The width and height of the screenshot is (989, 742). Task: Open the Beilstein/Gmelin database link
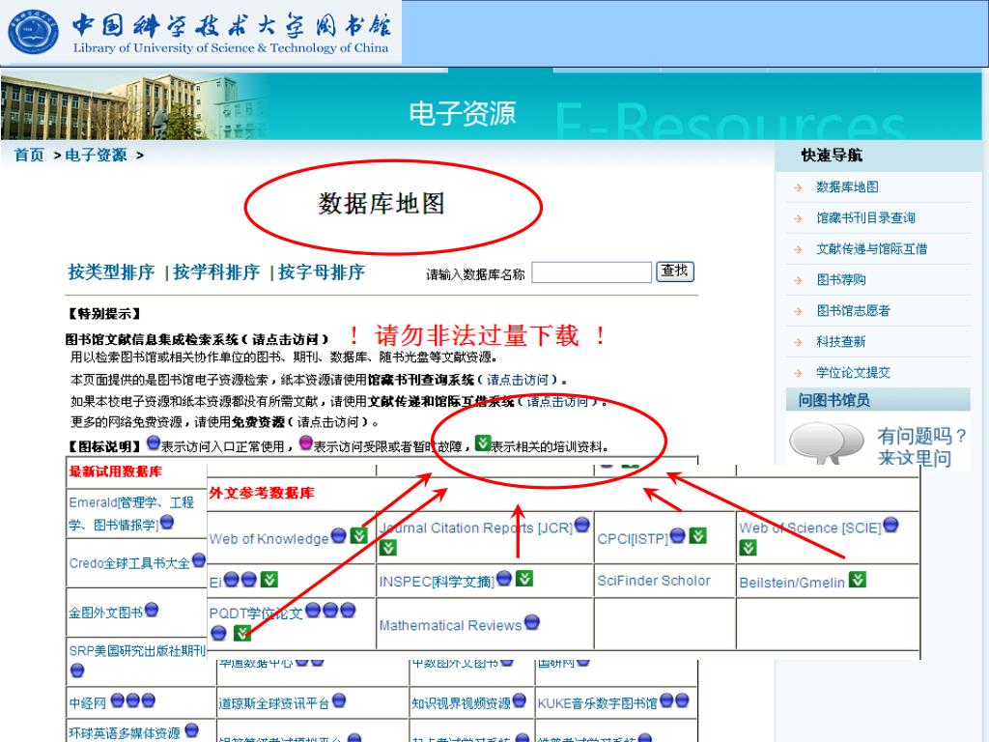792,583
